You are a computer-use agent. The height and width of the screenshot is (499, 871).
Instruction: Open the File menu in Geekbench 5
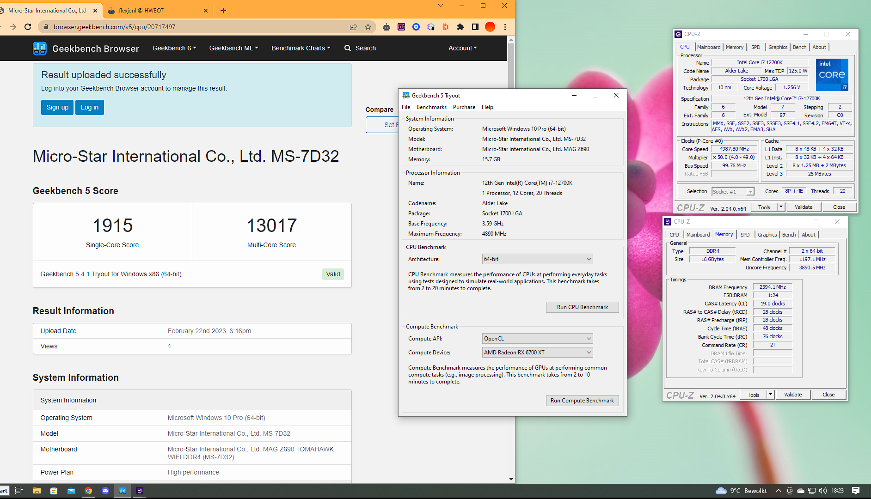pos(406,107)
